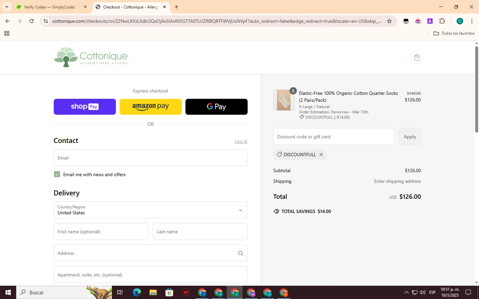Viewport: 479px width, 299px height.
Task: Focus the Last name field
Action: coord(200,231)
